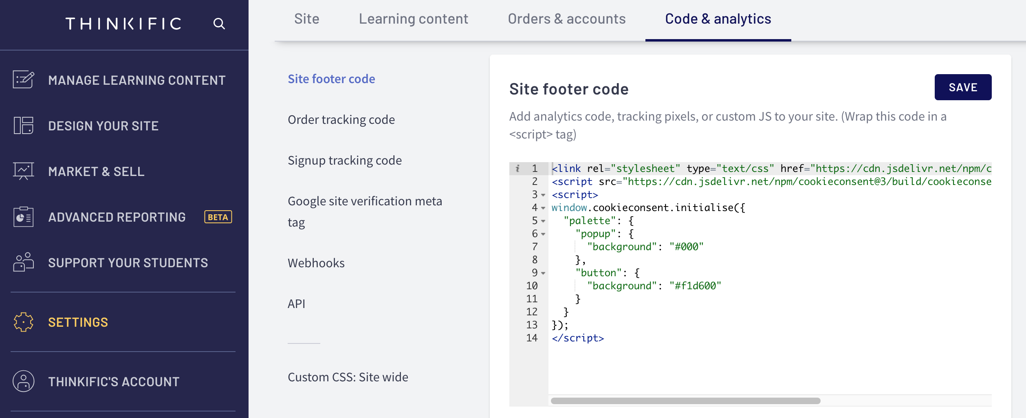
Task: Save the site footer code
Action: click(963, 87)
